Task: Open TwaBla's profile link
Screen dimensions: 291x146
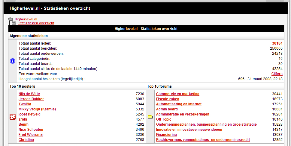Action: click(x=25, y=104)
